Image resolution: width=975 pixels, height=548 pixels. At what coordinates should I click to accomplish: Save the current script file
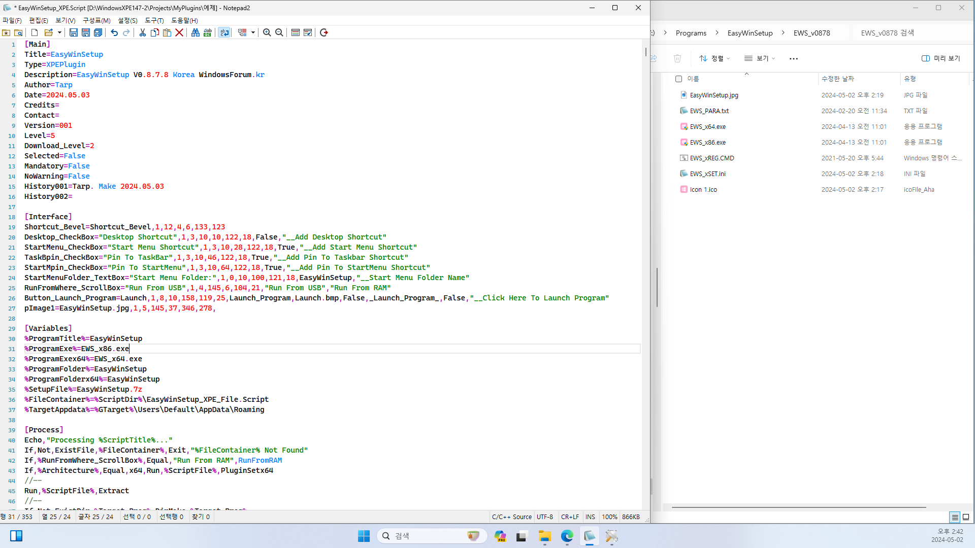point(73,32)
